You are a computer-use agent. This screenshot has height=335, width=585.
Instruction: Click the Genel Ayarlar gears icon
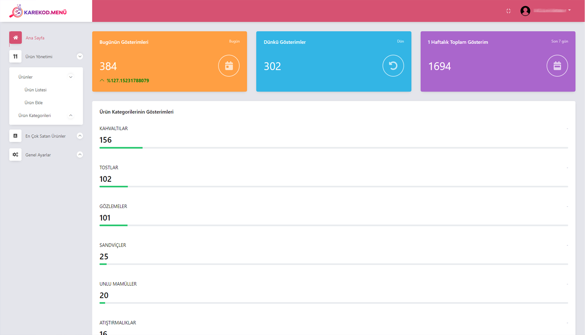(16, 155)
